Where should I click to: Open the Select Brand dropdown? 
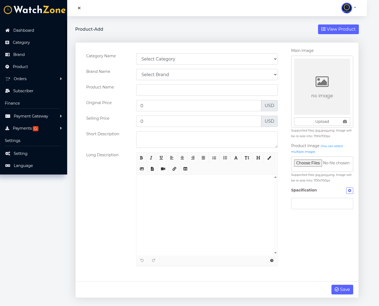click(207, 74)
